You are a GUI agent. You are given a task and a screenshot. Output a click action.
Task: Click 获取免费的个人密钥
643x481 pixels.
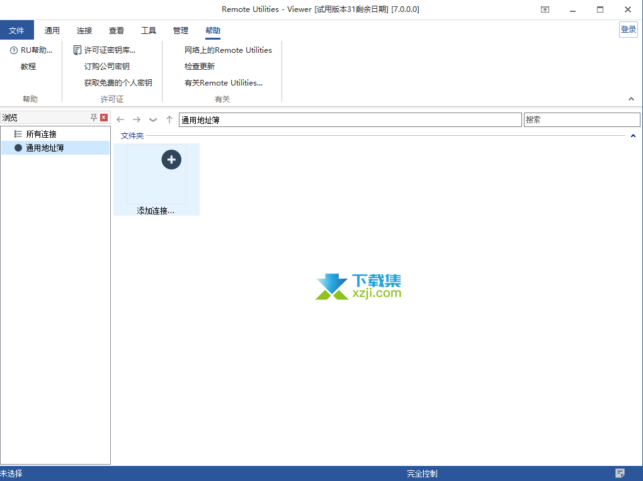[x=118, y=83]
